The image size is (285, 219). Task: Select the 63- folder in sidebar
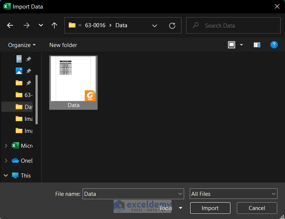24,95
